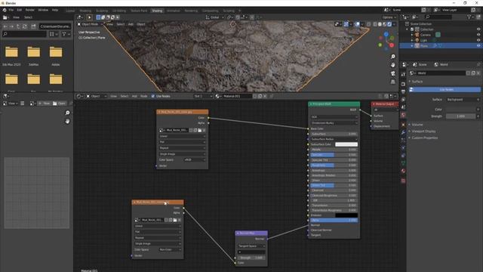Click the file browser path field

55,26
